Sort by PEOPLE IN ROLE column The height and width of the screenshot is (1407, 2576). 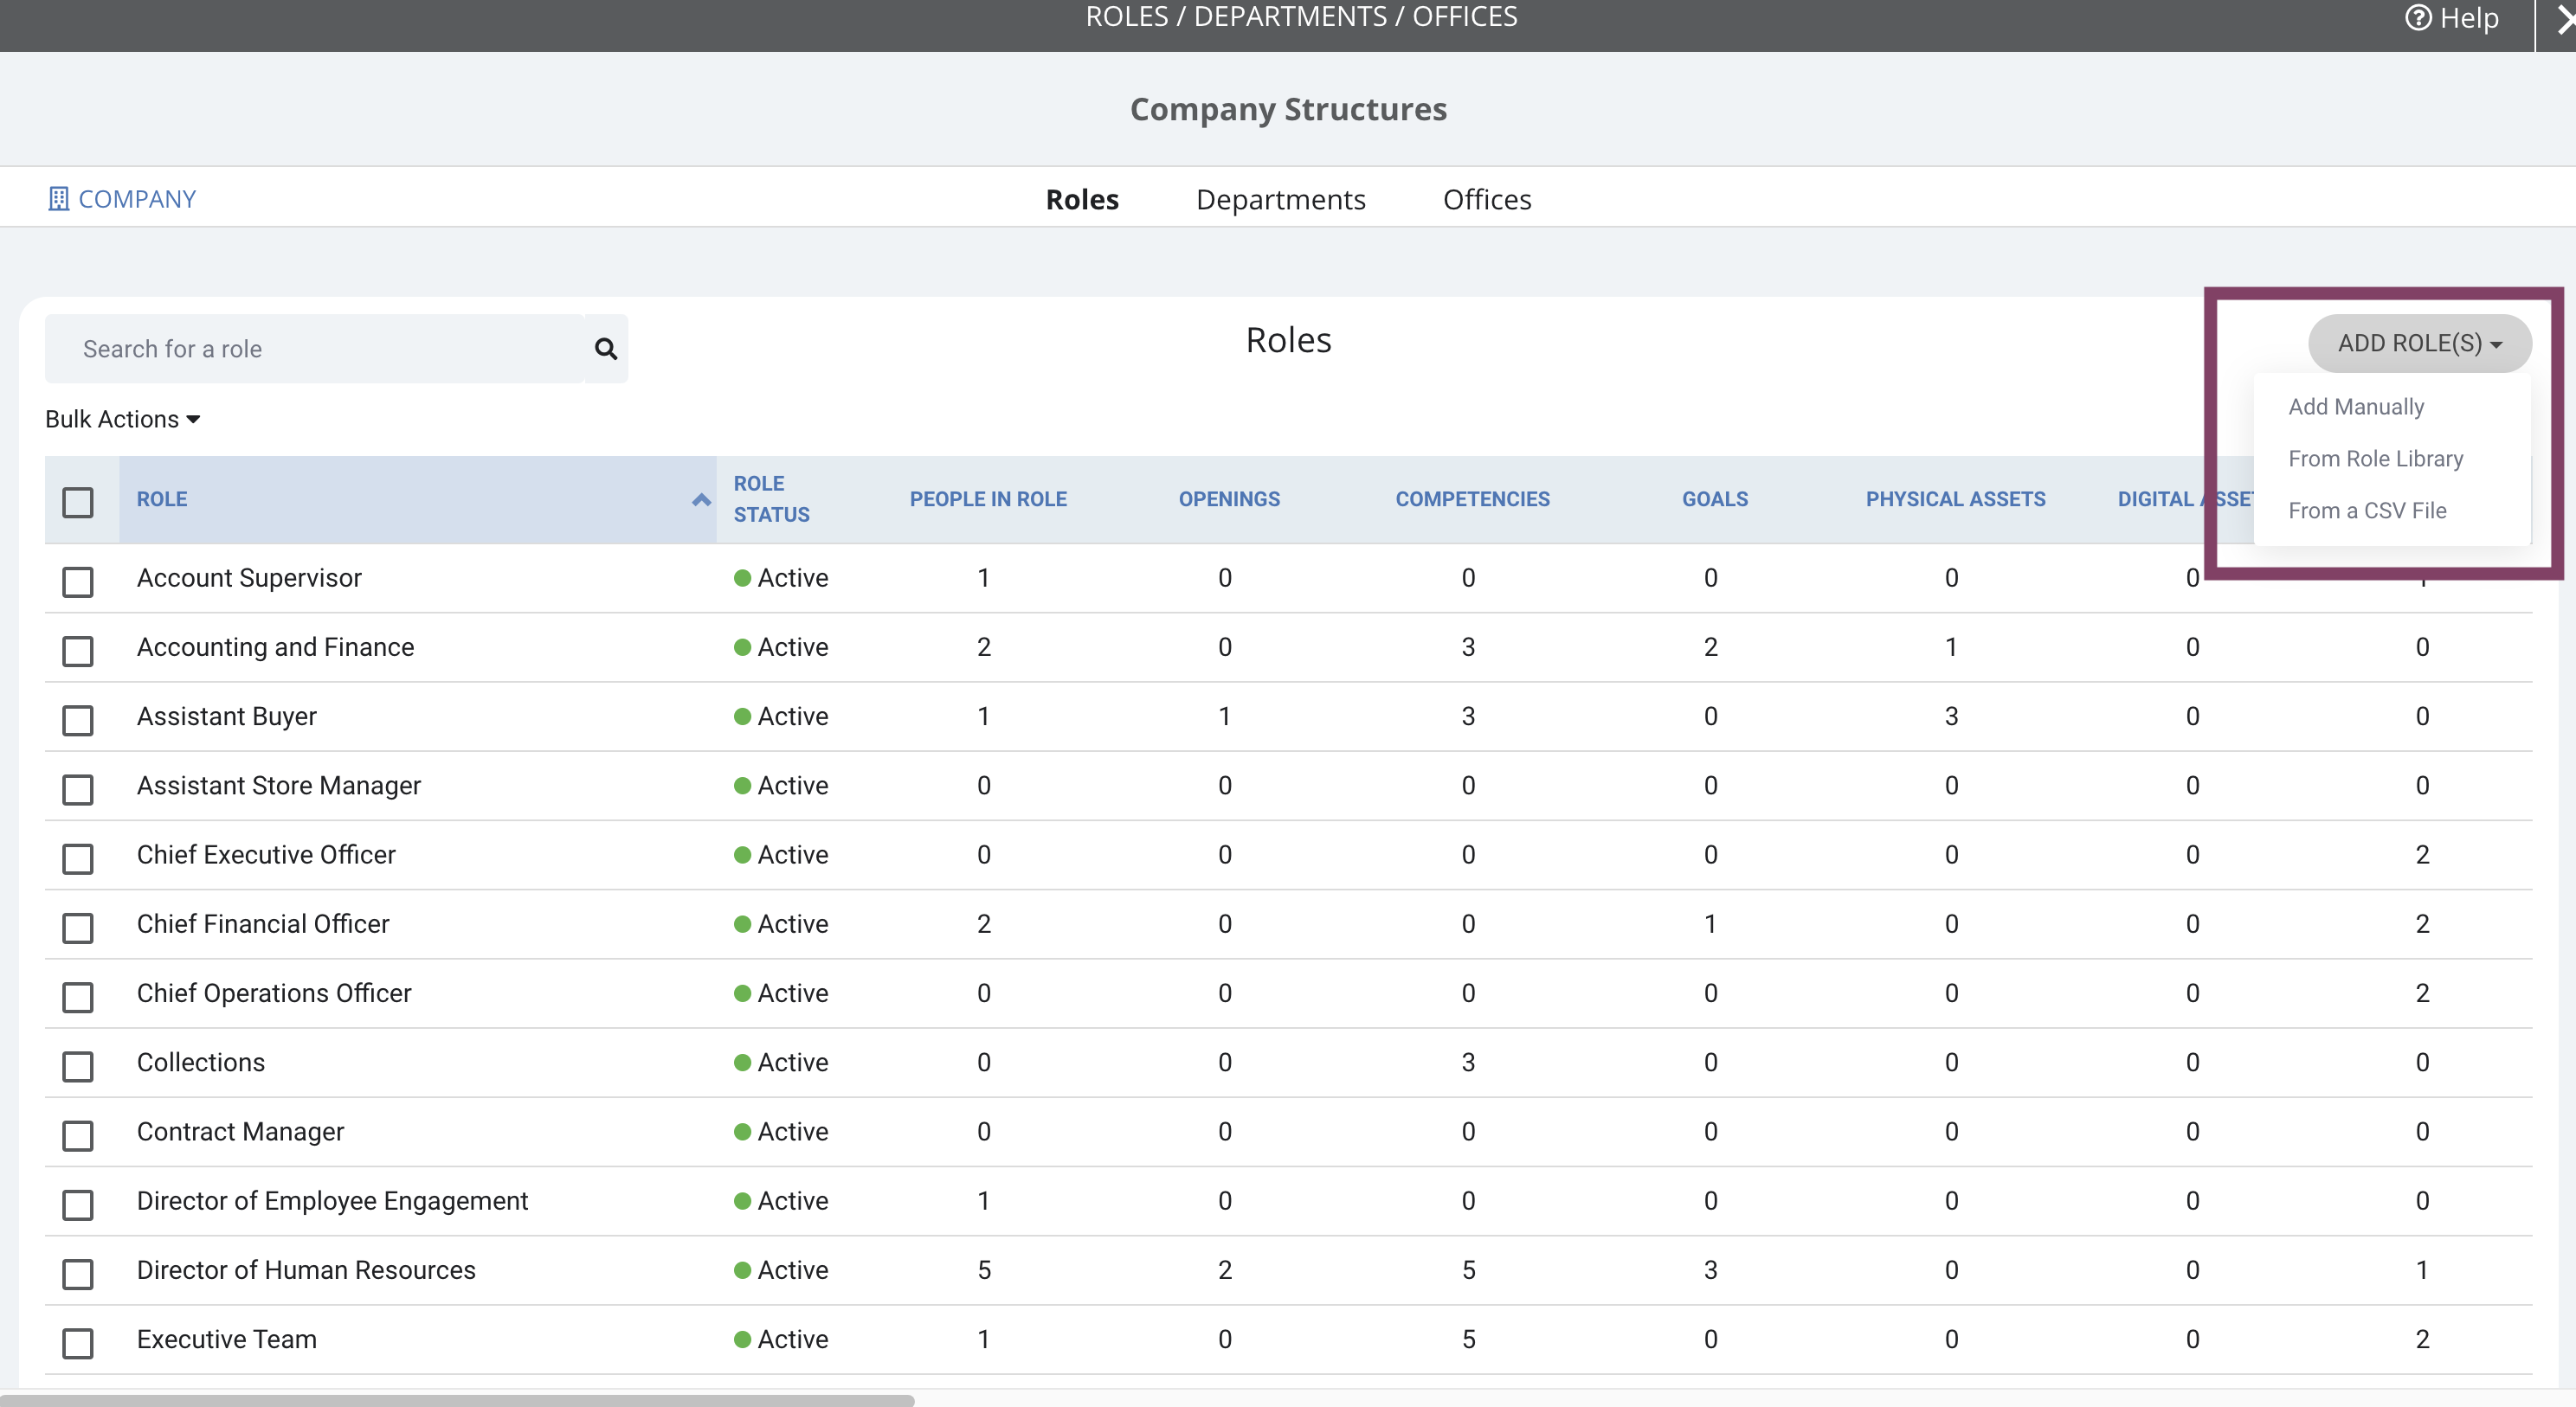pyautogui.click(x=988, y=499)
